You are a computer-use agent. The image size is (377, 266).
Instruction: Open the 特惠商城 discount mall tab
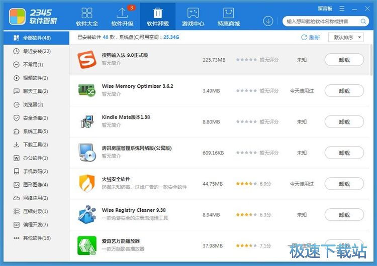click(x=228, y=17)
